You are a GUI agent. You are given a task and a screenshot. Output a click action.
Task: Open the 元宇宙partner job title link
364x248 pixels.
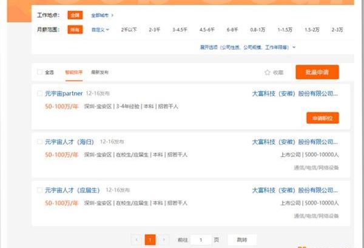coord(63,94)
